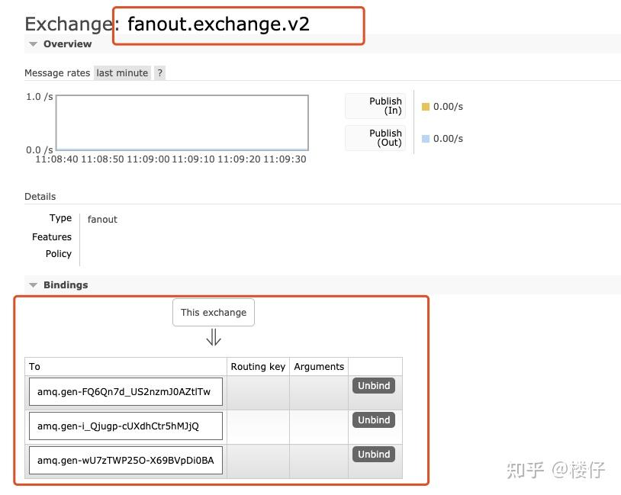This screenshot has height=495, width=621.
Task: Click the This exchange button
Action: [x=213, y=312]
